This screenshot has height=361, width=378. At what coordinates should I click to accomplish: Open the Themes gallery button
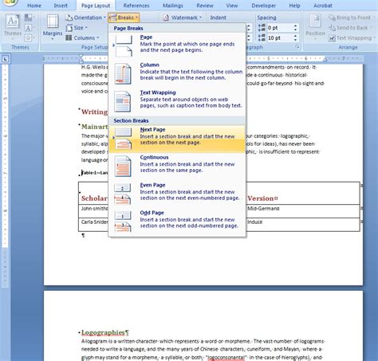(13, 28)
